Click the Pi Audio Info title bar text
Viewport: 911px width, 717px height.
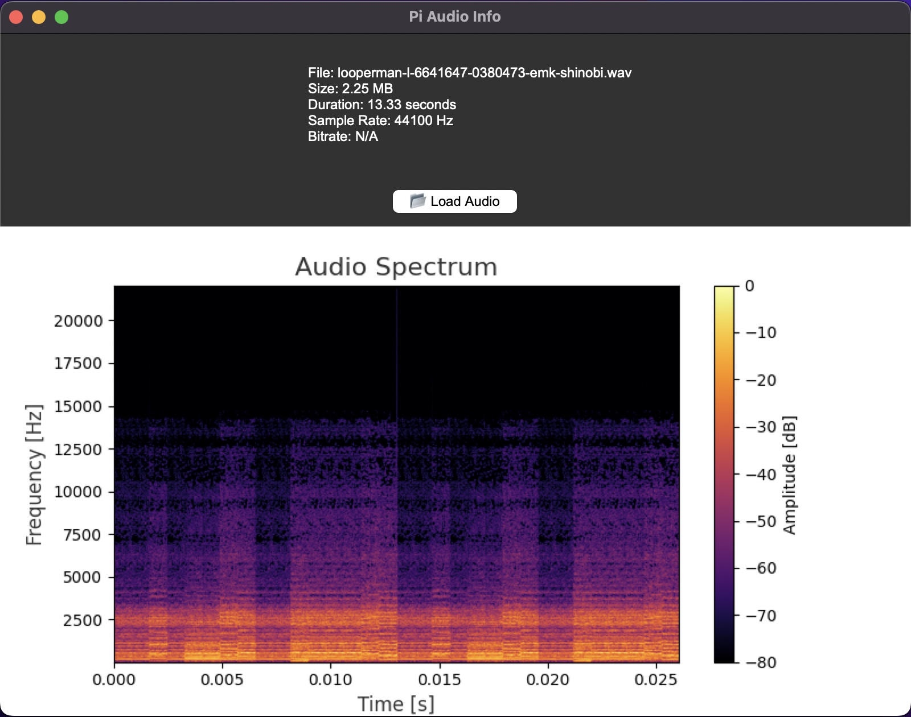click(454, 17)
